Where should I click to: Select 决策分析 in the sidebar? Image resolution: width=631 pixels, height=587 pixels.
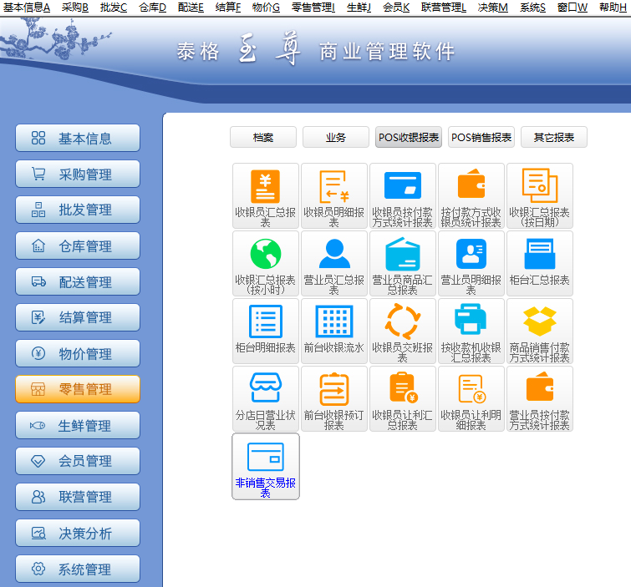(78, 534)
